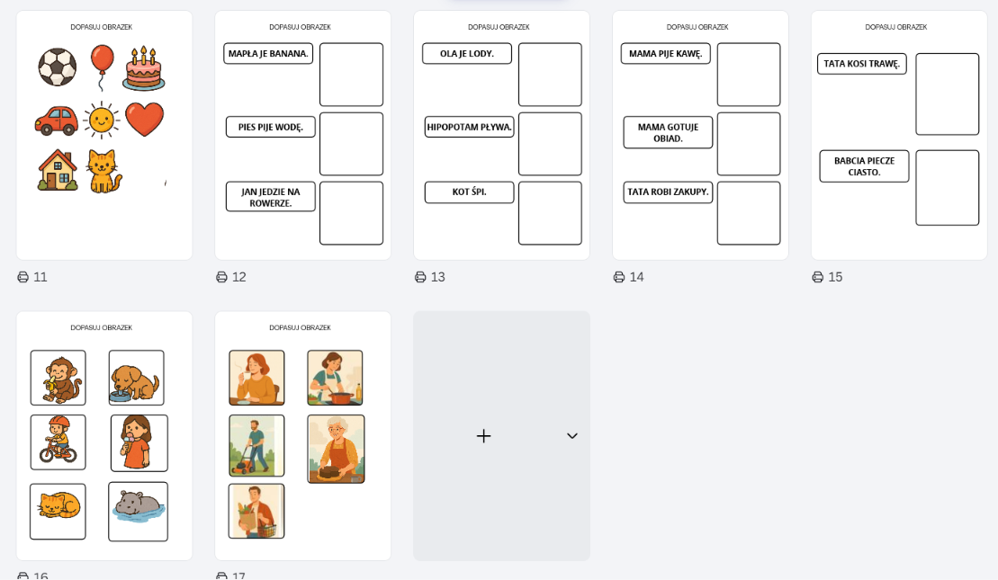
Task: Open page 13 thumbnail with OLA JE LODY
Action: pos(501,135)
